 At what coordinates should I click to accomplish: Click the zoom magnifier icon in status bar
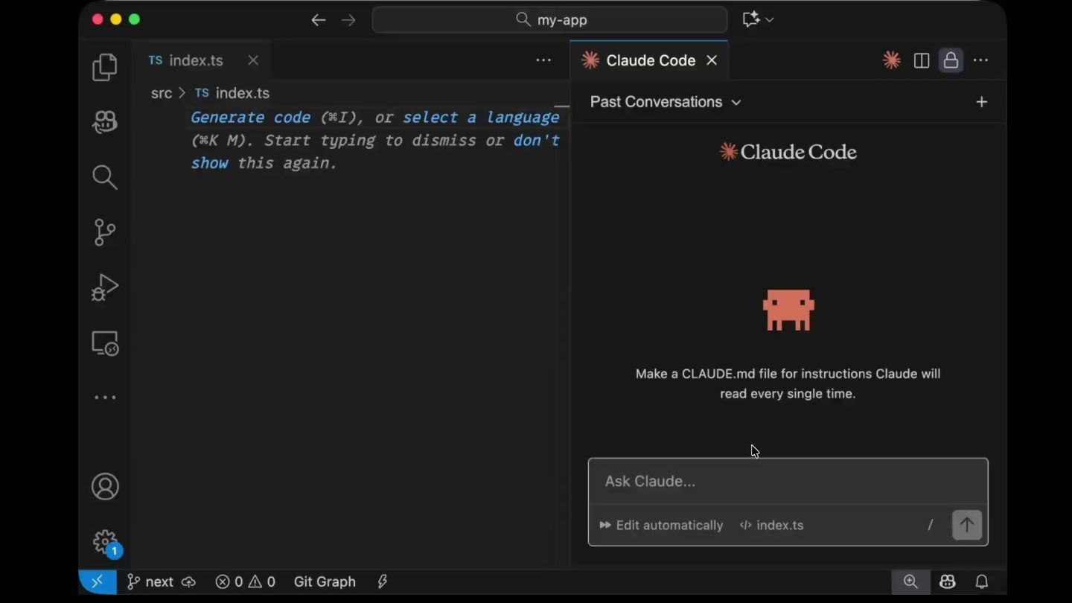[910, 582]
